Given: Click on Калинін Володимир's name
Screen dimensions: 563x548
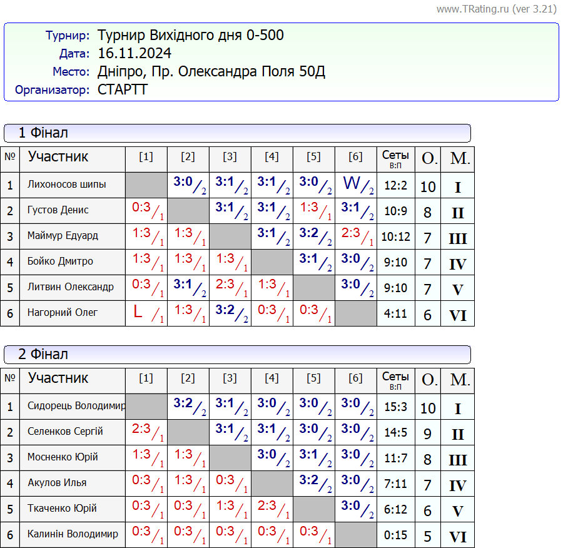Looking at the screenshot, I should click(73, 534).
